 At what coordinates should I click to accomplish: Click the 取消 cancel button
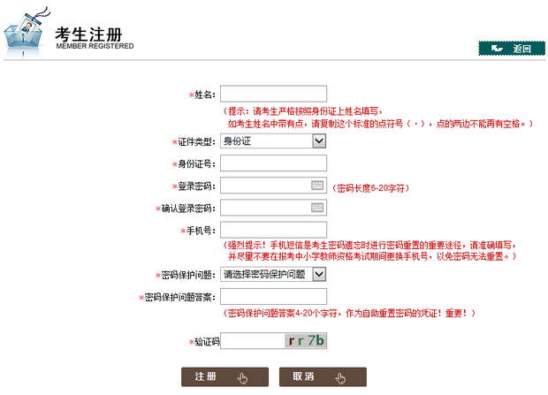pos(323,376)
